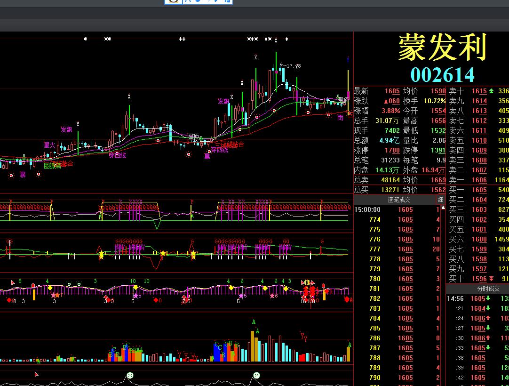509x386 pixels.
Task: Select tick row 776 with volume 10
Action: (x=397, y=239)
